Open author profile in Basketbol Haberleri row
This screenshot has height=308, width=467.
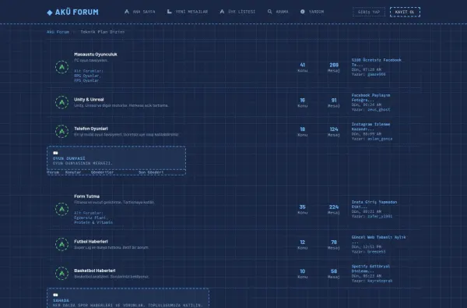tap(380, 281)
